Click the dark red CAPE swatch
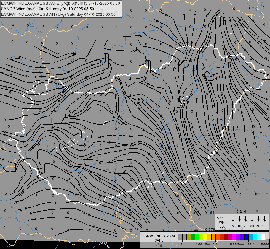Viewport: 270px width, 249px height. (x=226, y=237)
